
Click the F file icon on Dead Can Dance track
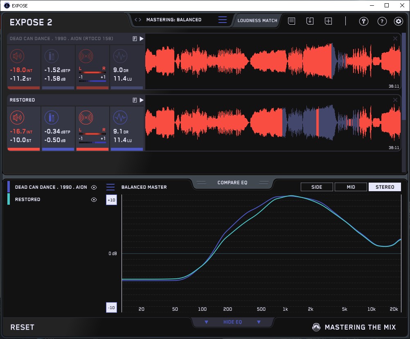135,39
